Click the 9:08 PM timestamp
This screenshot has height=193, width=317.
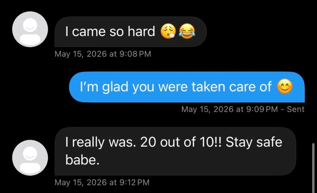point(135,54)
